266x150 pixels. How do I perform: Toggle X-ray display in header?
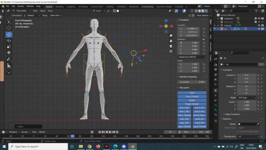click(x=192, y=11)
